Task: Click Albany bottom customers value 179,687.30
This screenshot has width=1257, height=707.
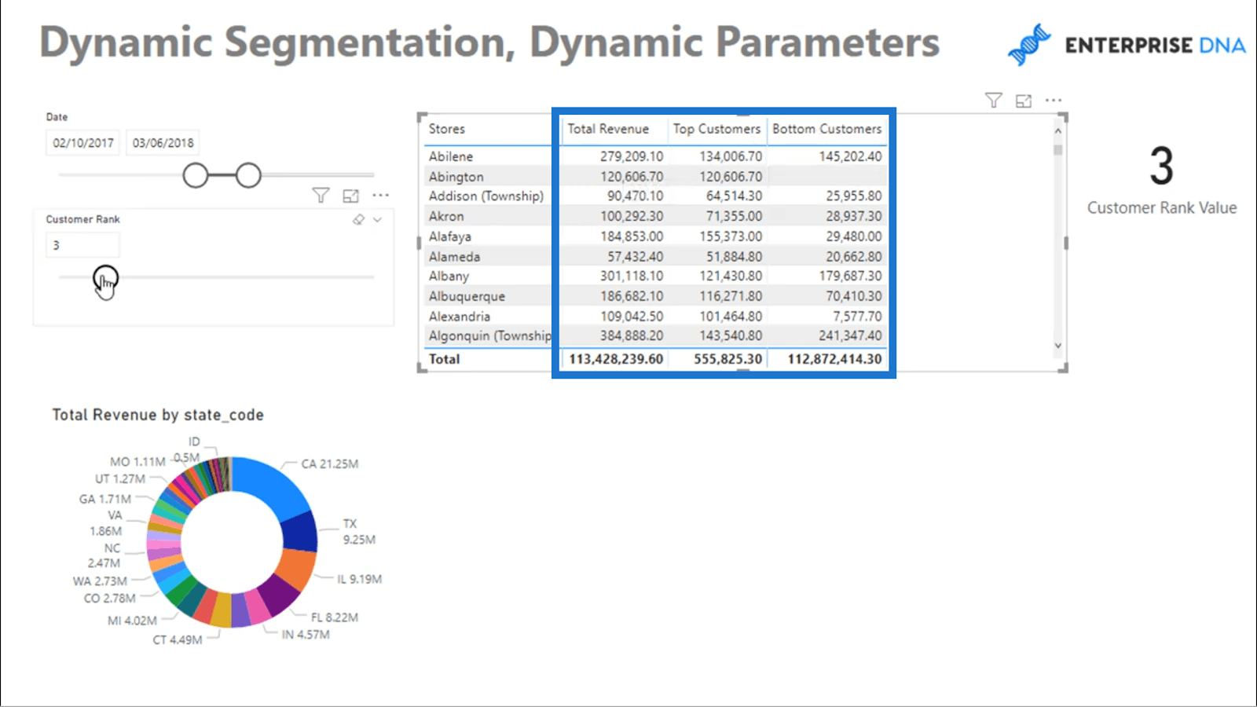Action: point(850,277)
